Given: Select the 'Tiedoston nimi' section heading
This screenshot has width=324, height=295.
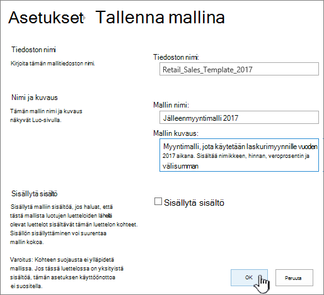Looking at the screenshot, I should pyautogui.click(x=33, y=50).
